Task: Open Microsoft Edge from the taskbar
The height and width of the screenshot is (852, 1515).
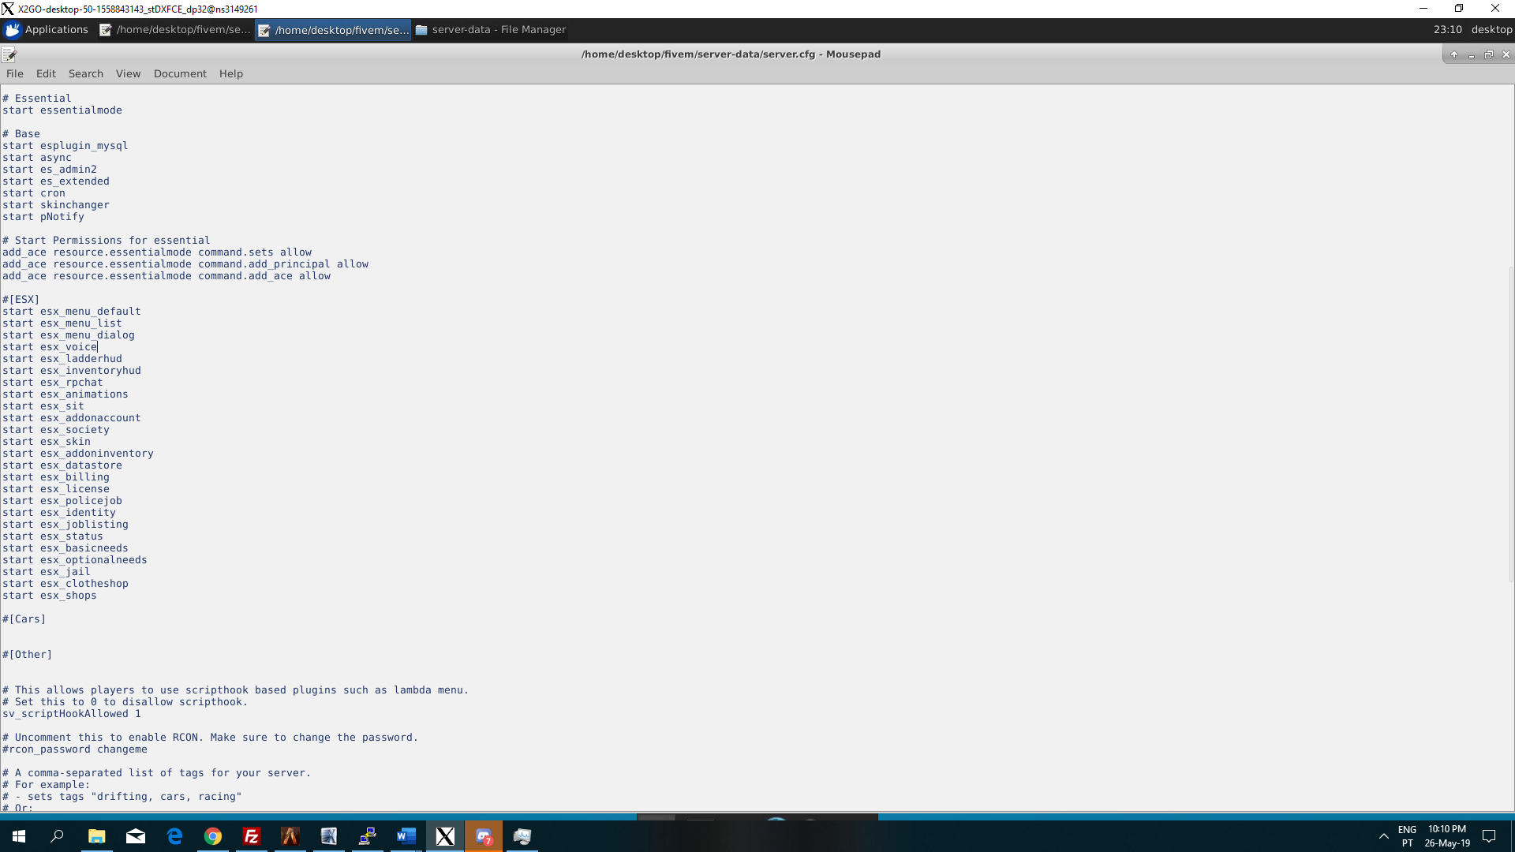Action: point(174,836)
